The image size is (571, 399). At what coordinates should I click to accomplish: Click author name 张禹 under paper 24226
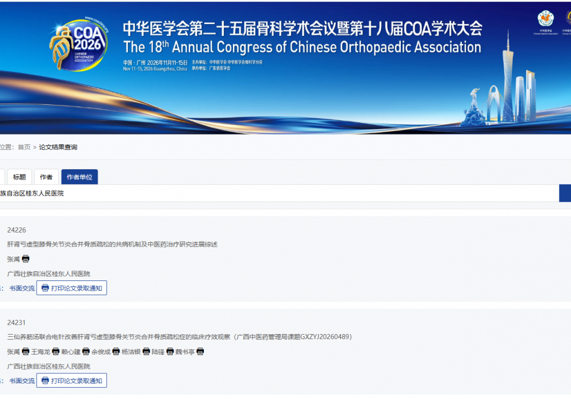14,259
